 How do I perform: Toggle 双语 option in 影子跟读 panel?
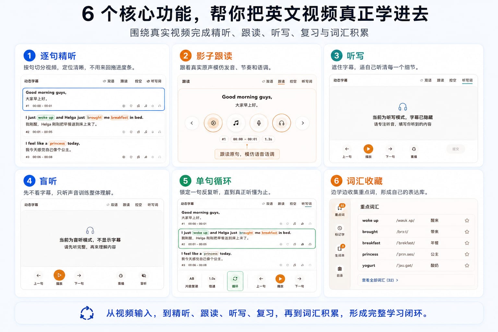coord(267,81)
